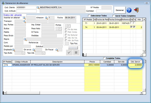Click the Cod. Cliente input field

click(26, 7)
